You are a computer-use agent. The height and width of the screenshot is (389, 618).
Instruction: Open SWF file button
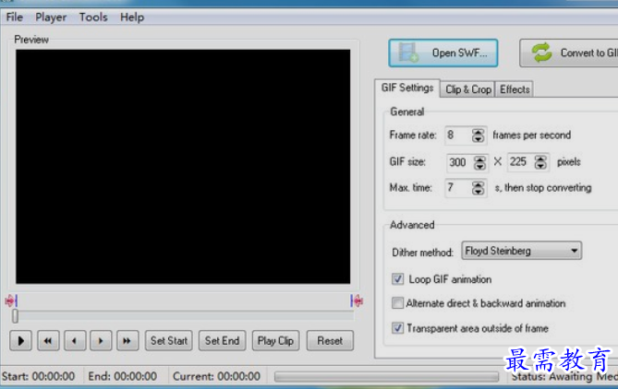[x=443, y=53]
